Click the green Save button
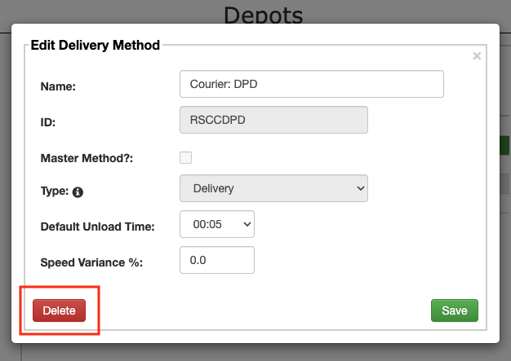This screenshot has width=511, height=361. pyautogui.click(x=455, y=310)
